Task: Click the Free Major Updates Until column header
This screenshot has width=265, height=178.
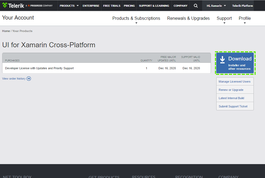Action: pyautogui.click(x=167, y=59)
